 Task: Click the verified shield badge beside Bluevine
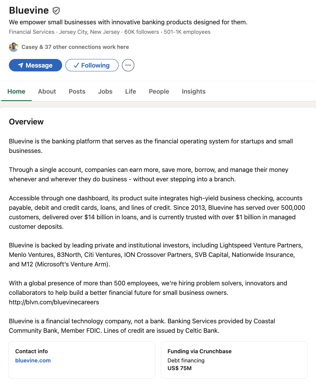[x=56, y=11]
